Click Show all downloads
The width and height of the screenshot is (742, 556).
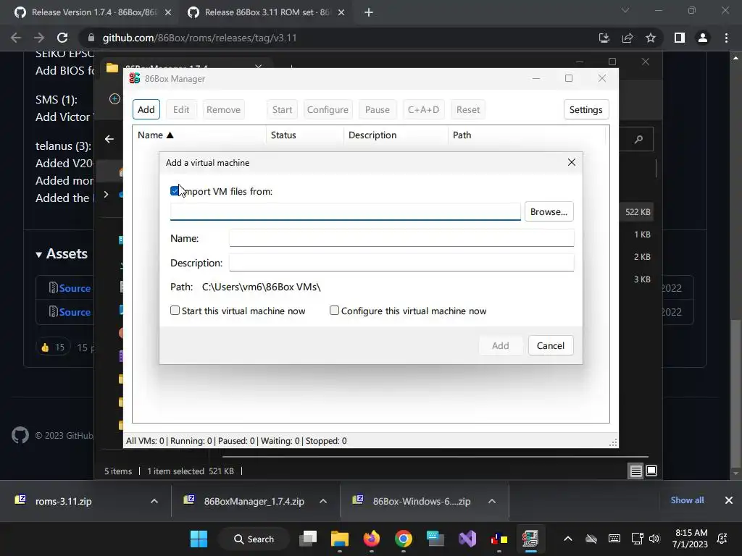687,500
